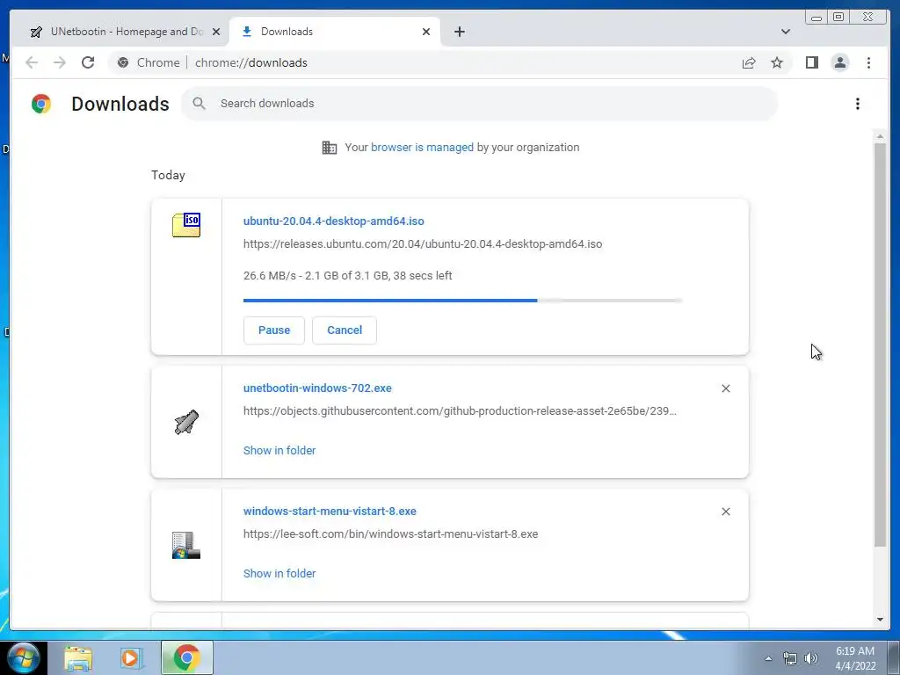Click the ubuntu download progress bar
The image size is (900, 675).
pos(462,301)
